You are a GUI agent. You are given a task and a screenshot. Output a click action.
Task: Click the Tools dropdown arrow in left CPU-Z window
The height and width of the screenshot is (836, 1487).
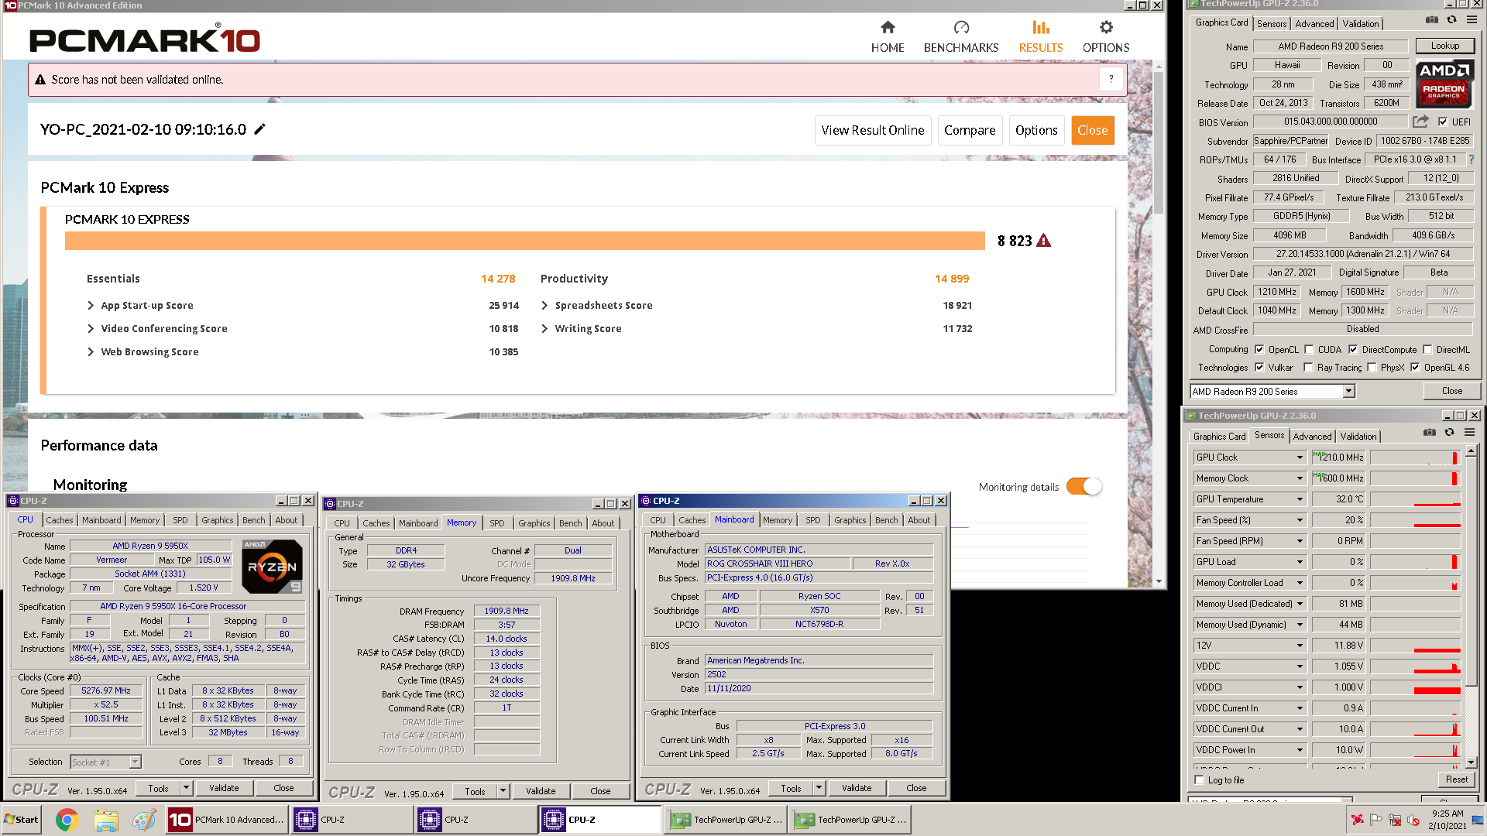186,788
